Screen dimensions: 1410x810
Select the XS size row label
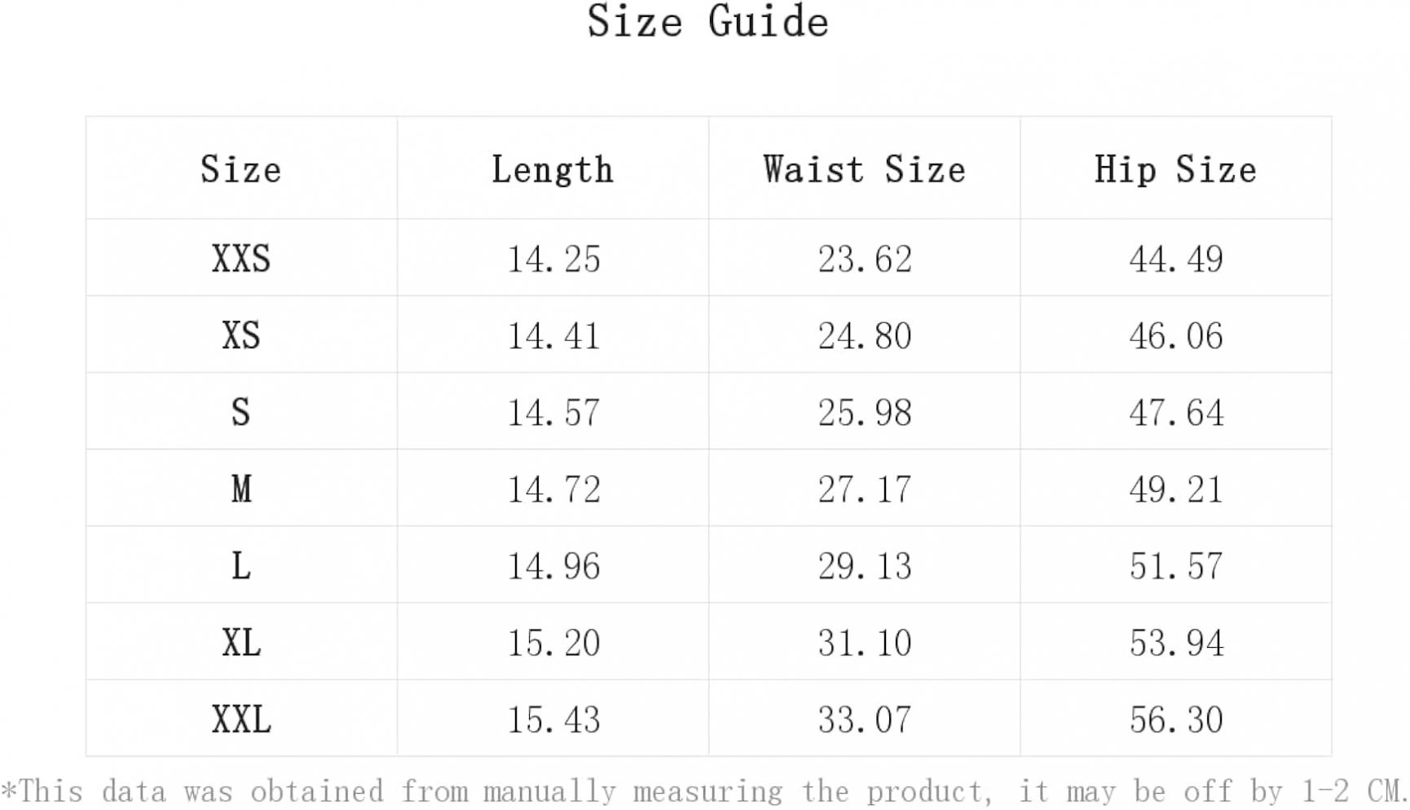click(241, 335)
